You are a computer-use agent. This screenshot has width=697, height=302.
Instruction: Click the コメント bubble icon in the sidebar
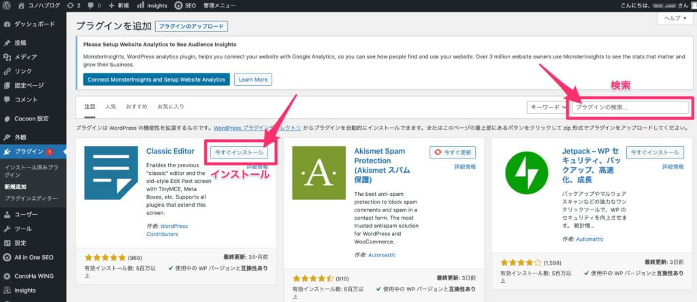pyautogui.click(x=7, y=100)
